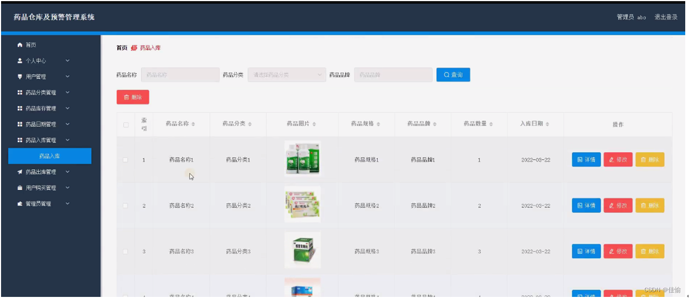Click the 药品规格1 cell
The width and height of the screenshot is (689, 298).
(367, 160)
